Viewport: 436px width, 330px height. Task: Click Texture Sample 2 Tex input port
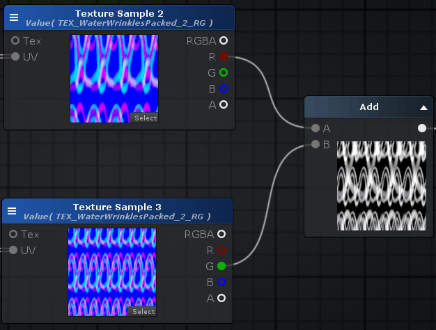(x=15, y=40)
